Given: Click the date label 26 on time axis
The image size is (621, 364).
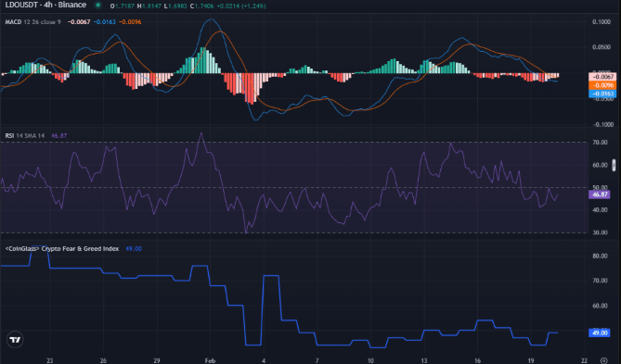Looking at the screenshot, I should pyautogui.click(x=103, y=360).
